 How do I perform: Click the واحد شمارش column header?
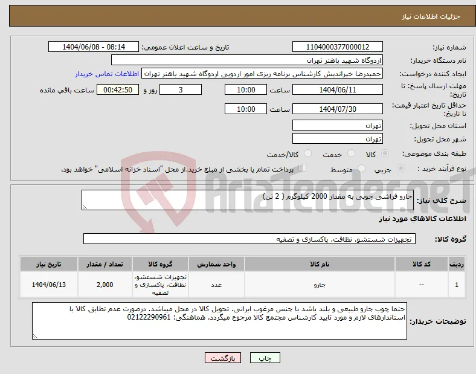[216, 264]
